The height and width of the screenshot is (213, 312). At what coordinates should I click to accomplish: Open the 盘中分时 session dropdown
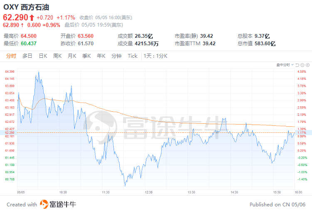[x=285, y=65]
